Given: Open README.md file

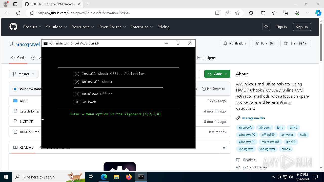Looking at the screenshot, I should [30, 132].
